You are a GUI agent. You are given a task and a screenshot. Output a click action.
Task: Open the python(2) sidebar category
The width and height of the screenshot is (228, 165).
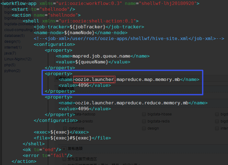pos(12,70)
